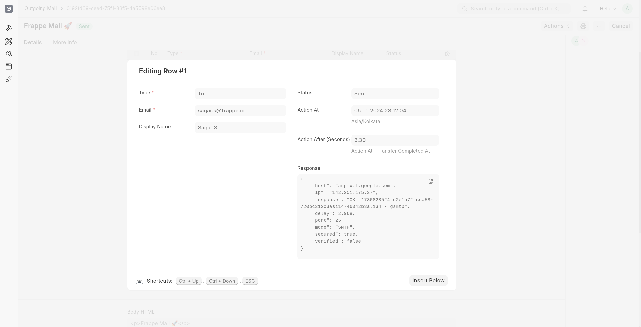Viewport: 641px width, 327px height.
Task: Click the Type field showing To
Action: 240,94
